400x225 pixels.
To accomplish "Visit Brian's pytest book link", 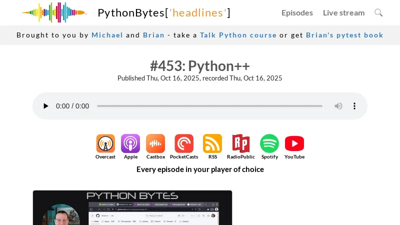I will pyautogui.click(x=344, y=35).
